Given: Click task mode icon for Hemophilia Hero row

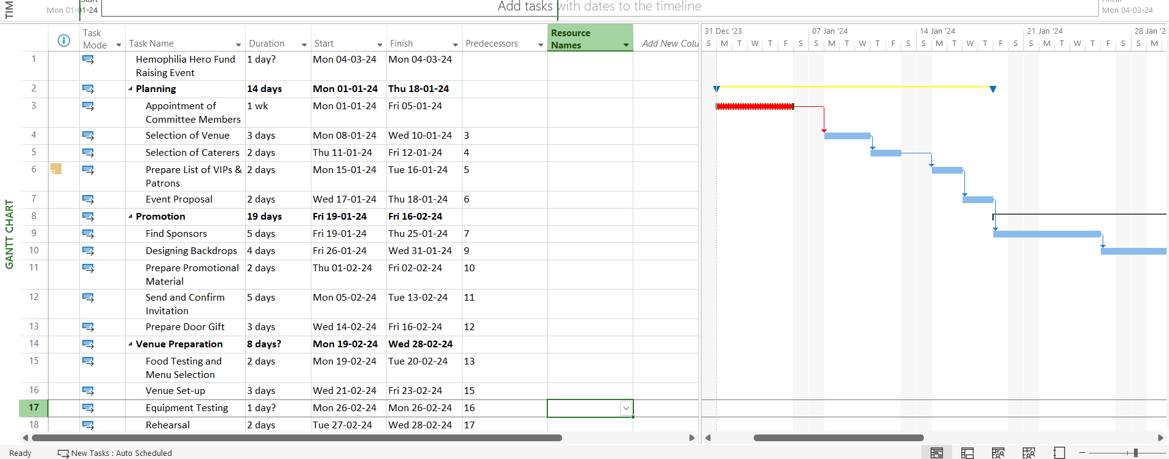Looking at the screenshot, I should pyautogui.click(x=88, y=60).
